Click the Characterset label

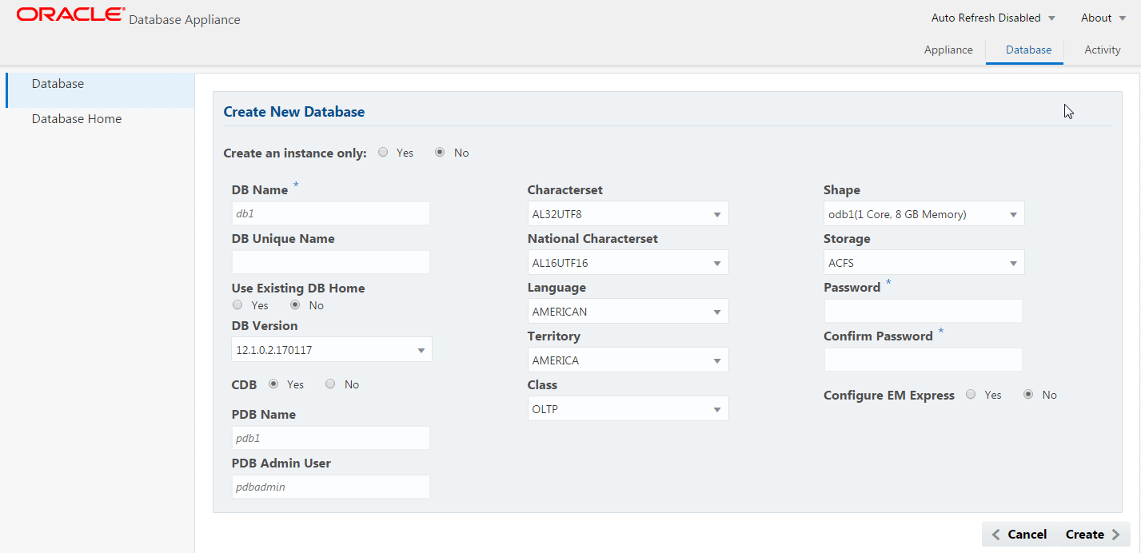point(565,190)
